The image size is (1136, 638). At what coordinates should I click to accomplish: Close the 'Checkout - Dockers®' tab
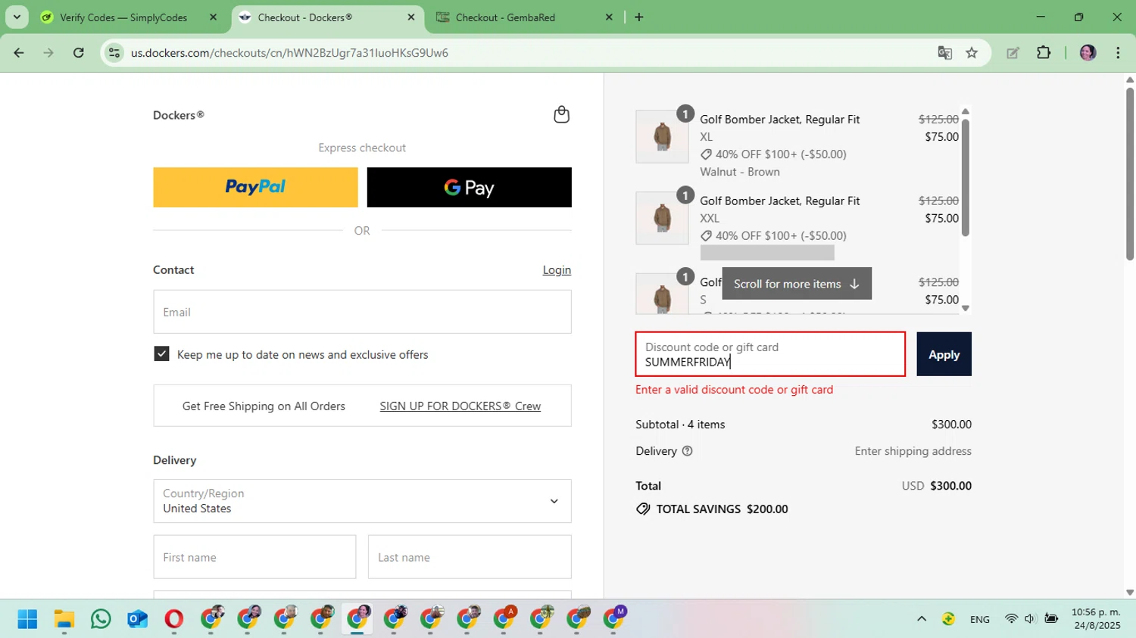pos(411,17)
